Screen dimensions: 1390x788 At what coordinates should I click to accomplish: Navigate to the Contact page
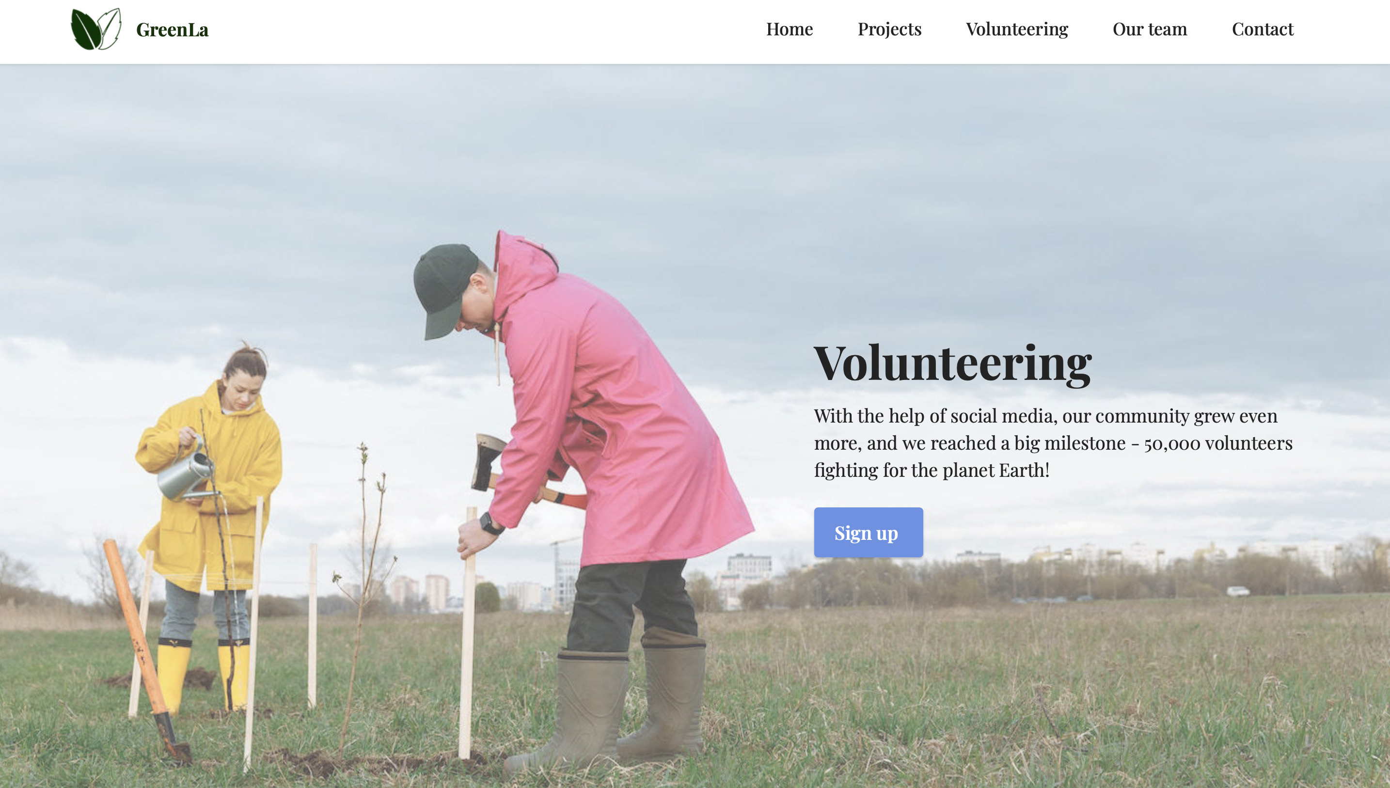[x=1263, y=29]
